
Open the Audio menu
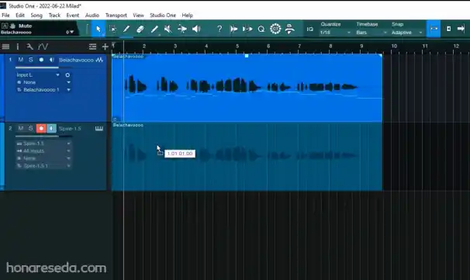pyautogui.click(x=92, y=16)
